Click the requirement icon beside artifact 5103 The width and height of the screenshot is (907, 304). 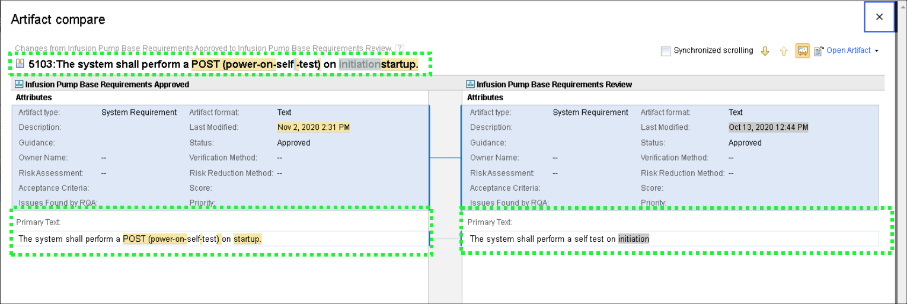pyautogui.click(x=20, y=64)
